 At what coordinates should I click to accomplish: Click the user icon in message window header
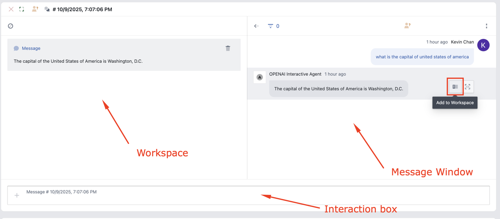point(407,26)
